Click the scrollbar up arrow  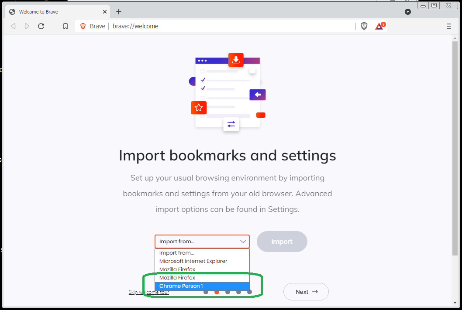pos(455,38)
